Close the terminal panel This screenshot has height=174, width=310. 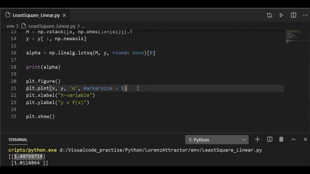tap(305, 140)
